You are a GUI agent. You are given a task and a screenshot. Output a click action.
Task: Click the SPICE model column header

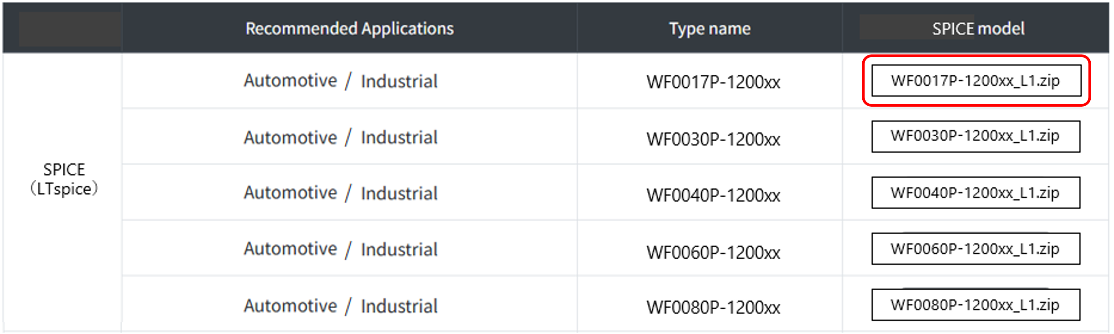click(x=978, y=29)
